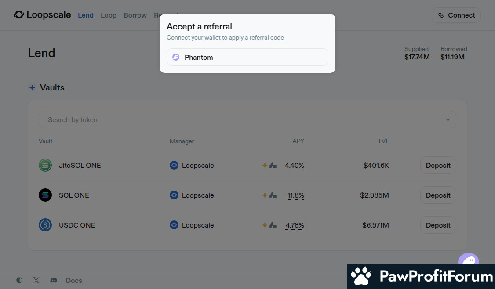Screen dimensions: 495x289
Task: Click the USDC ONE vault token icon
Action: coord(45,225)
